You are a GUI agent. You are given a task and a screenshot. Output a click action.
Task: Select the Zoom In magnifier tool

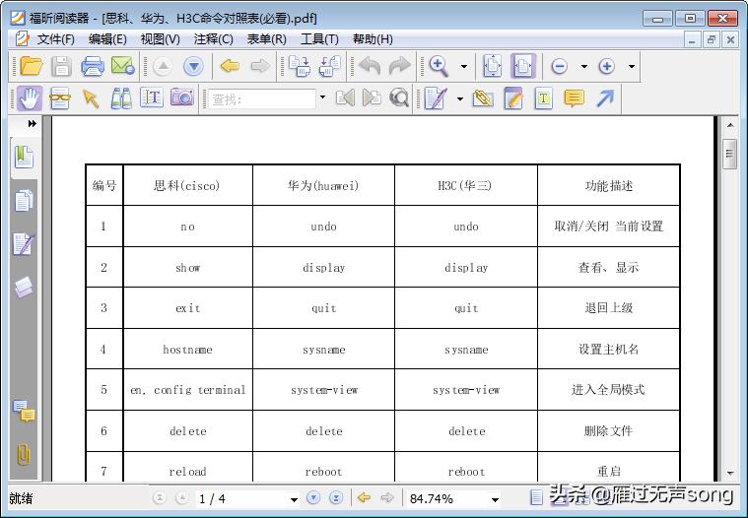tap(439, 66)
